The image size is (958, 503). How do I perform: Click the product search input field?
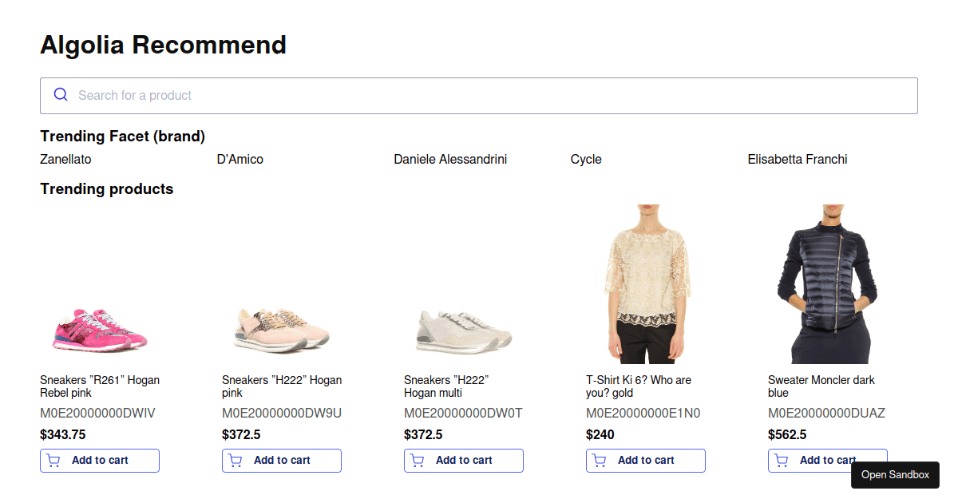pyautogui.click(x=319, y=95)
